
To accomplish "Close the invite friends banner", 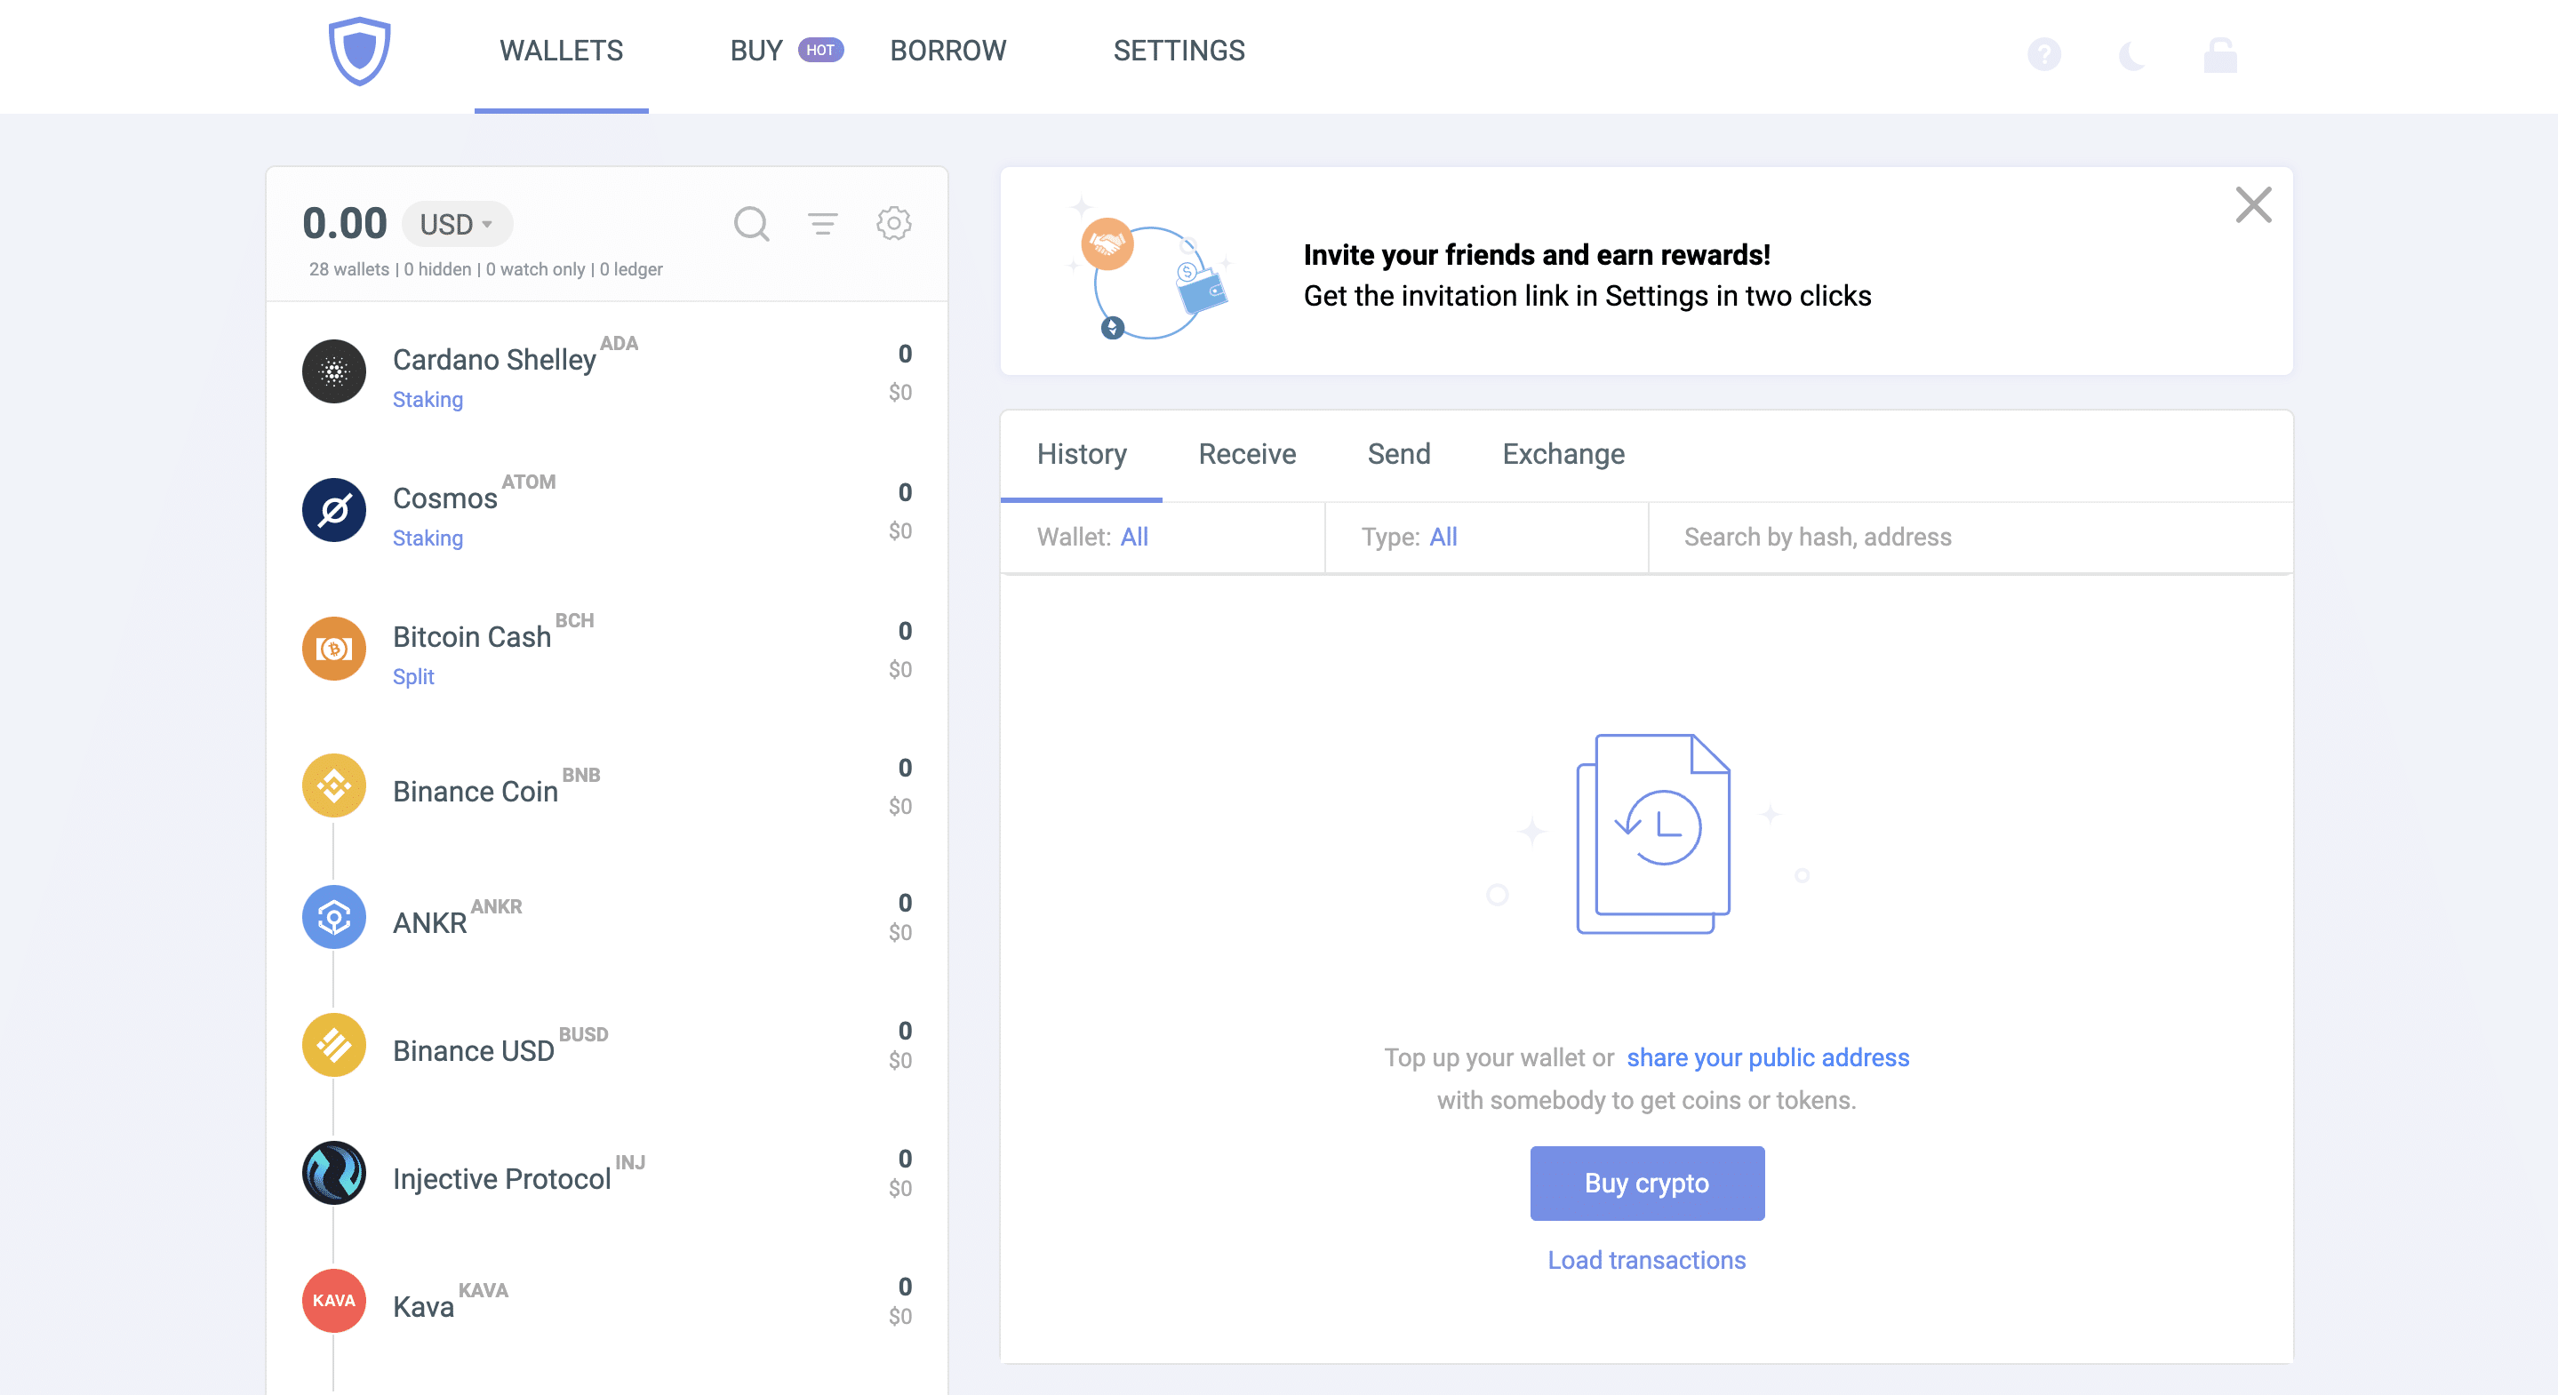I will point(2253,205).
